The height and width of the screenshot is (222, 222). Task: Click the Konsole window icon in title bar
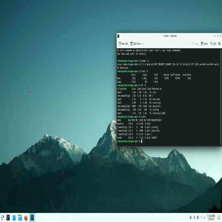(118, 36)
